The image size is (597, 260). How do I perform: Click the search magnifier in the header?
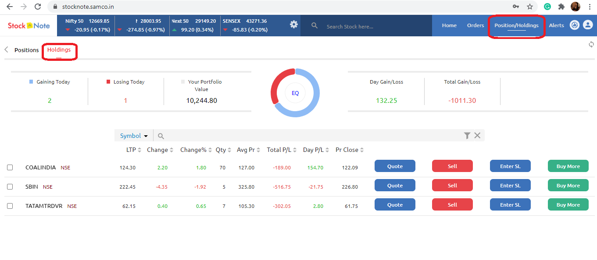315,26
